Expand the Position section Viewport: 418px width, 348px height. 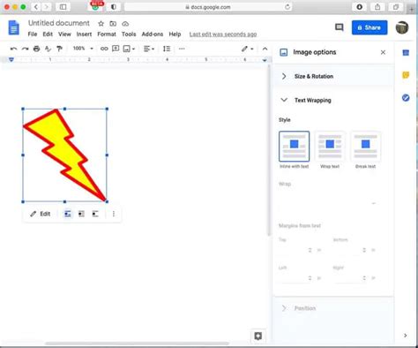[x=333, y=308]
